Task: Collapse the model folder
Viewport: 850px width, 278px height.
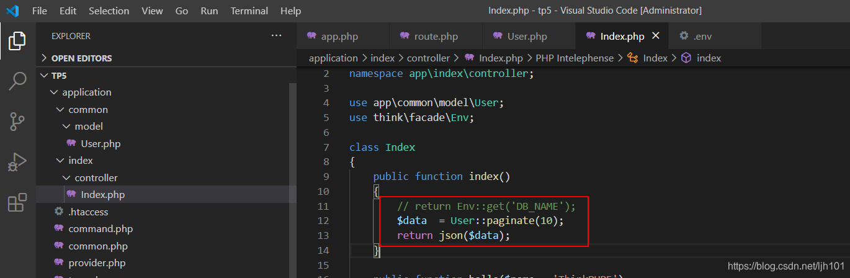Action: (66, 127)
